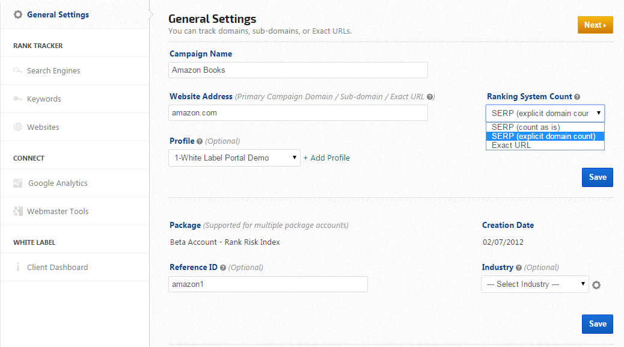624x347 pixels.
Task: Click the General Settings gear icon
Action: pos(18,14)
